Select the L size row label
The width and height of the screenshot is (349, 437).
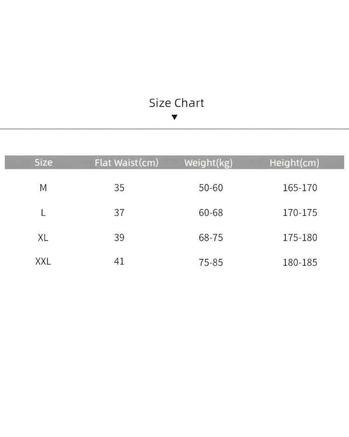click(x=43, y=212)
